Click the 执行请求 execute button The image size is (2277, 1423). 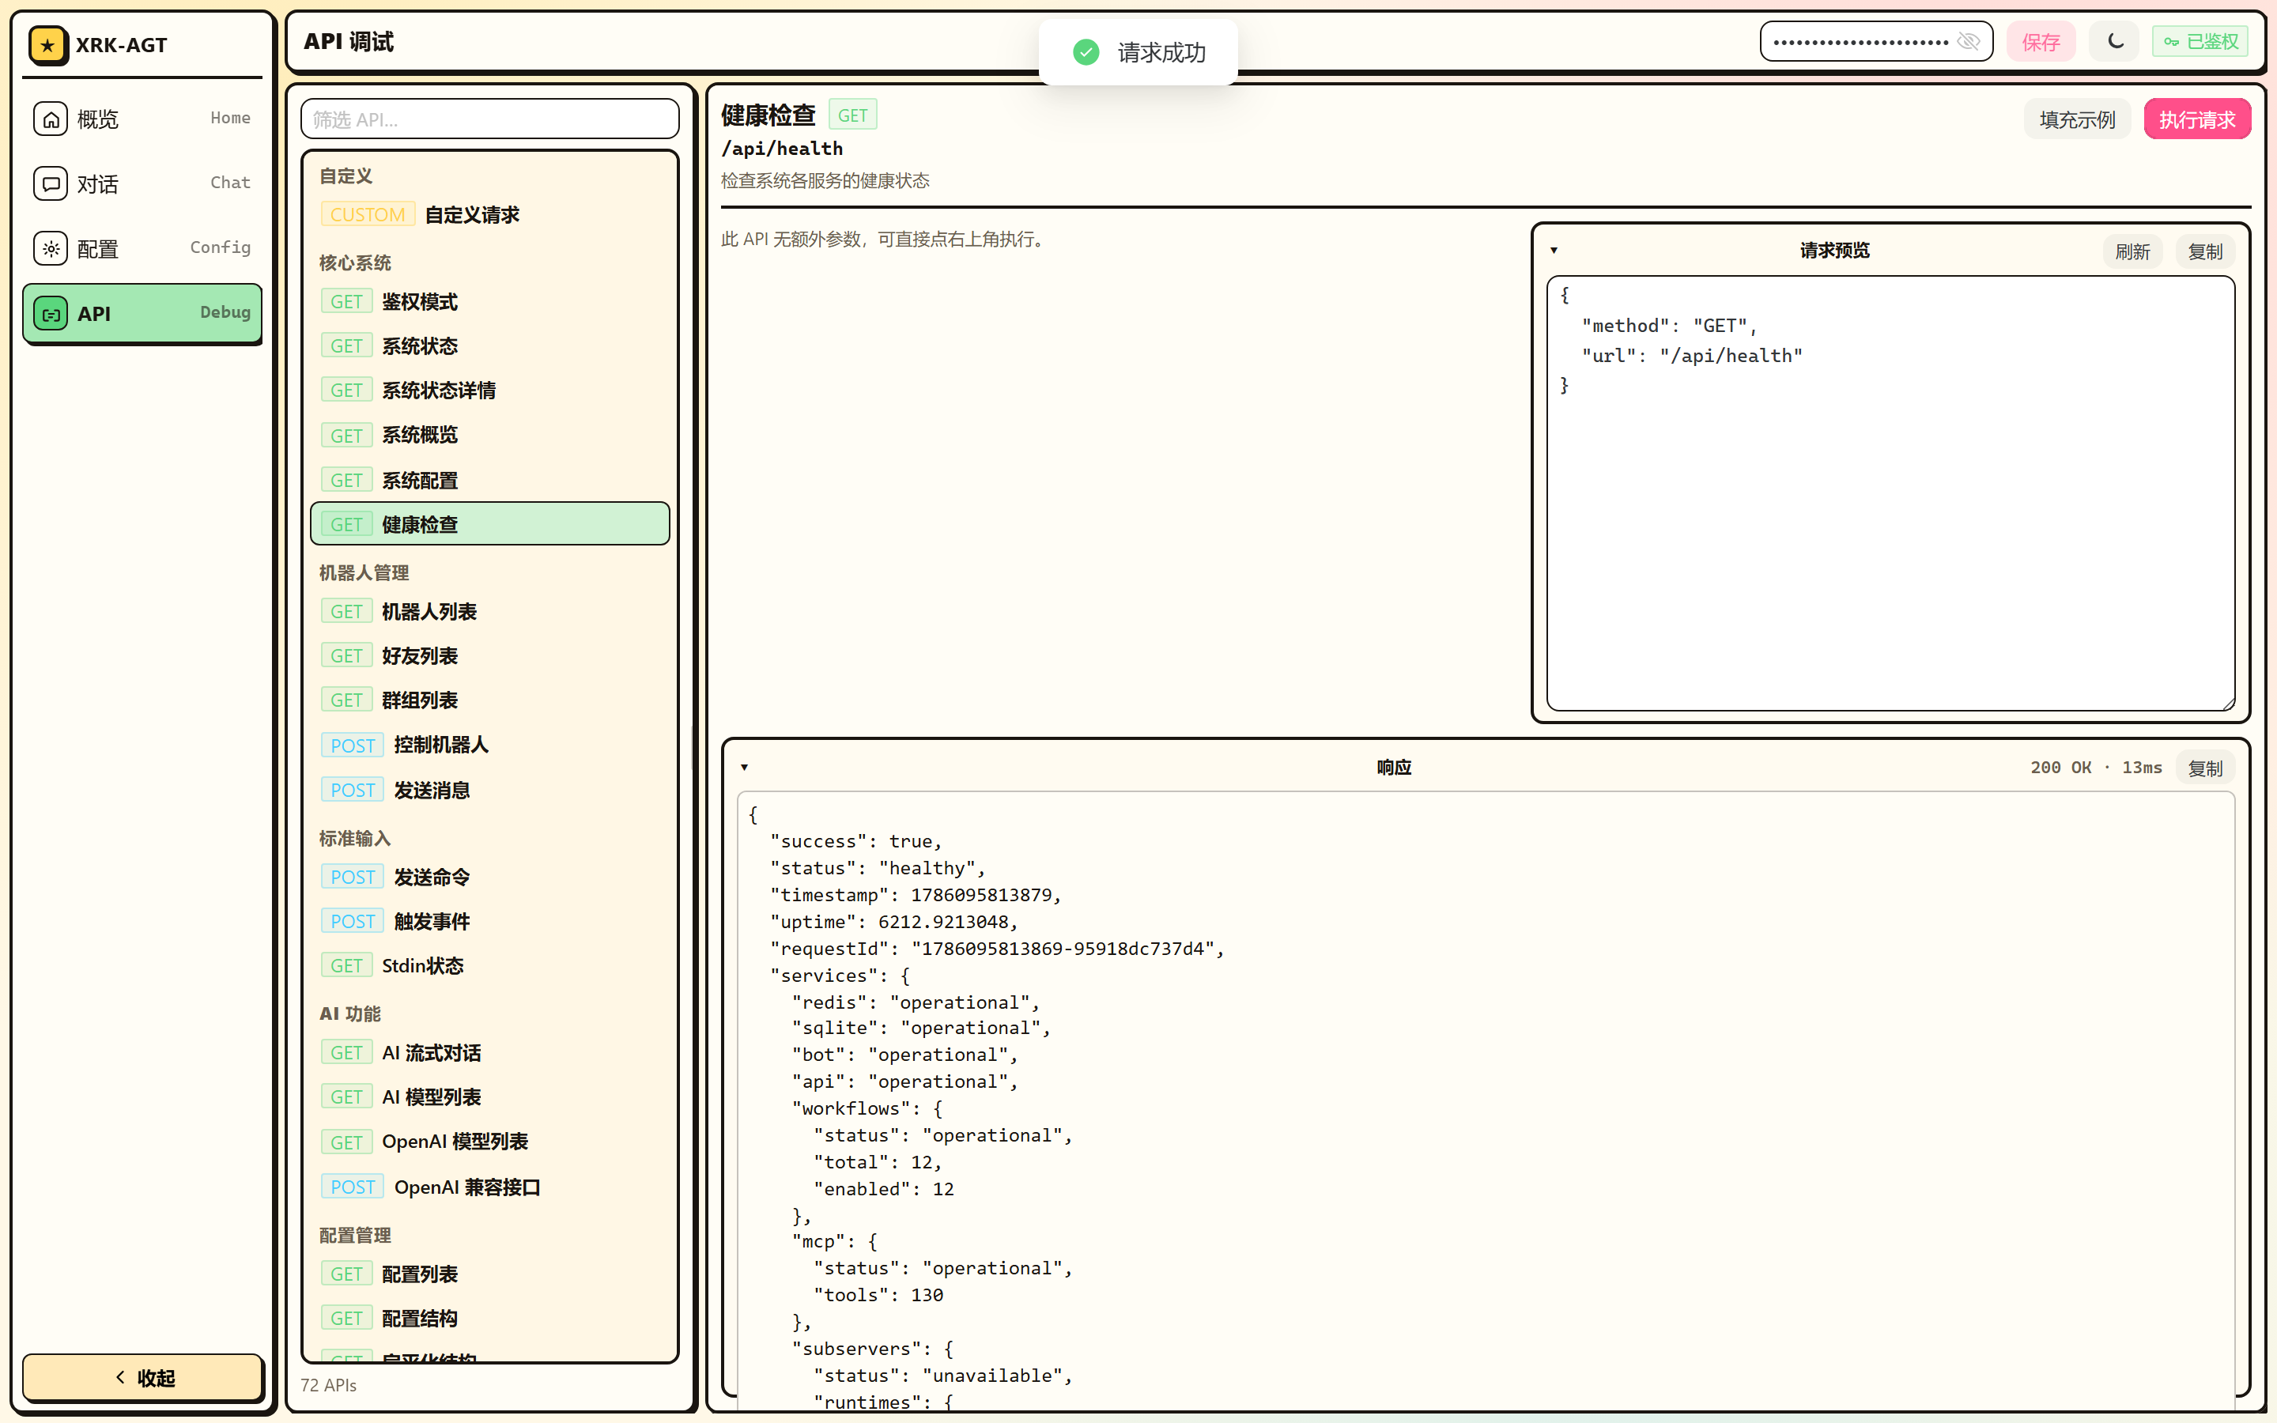[2197, 119]
